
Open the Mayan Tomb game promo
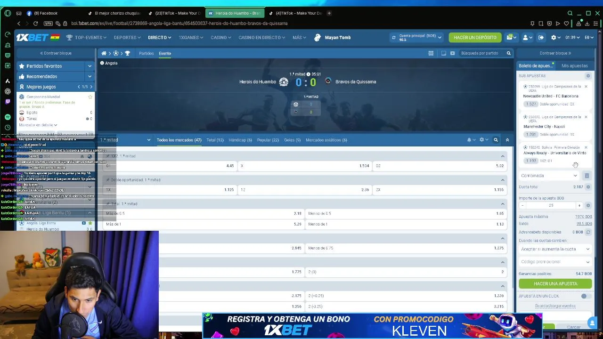tap(333, 37)
